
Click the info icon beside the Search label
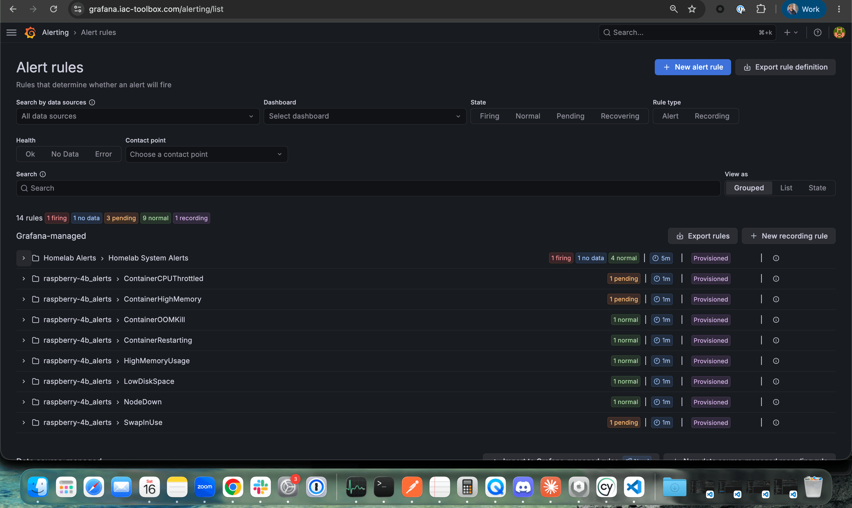pos(43,174)
